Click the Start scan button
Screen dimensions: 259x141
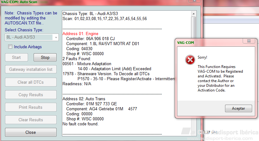(x=16, y=57)
